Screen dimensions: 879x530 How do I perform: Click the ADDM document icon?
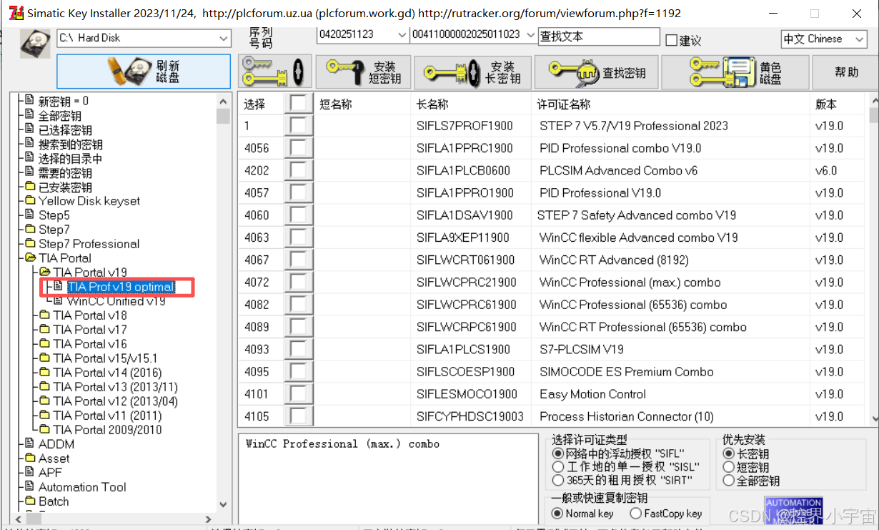point(29,443)
